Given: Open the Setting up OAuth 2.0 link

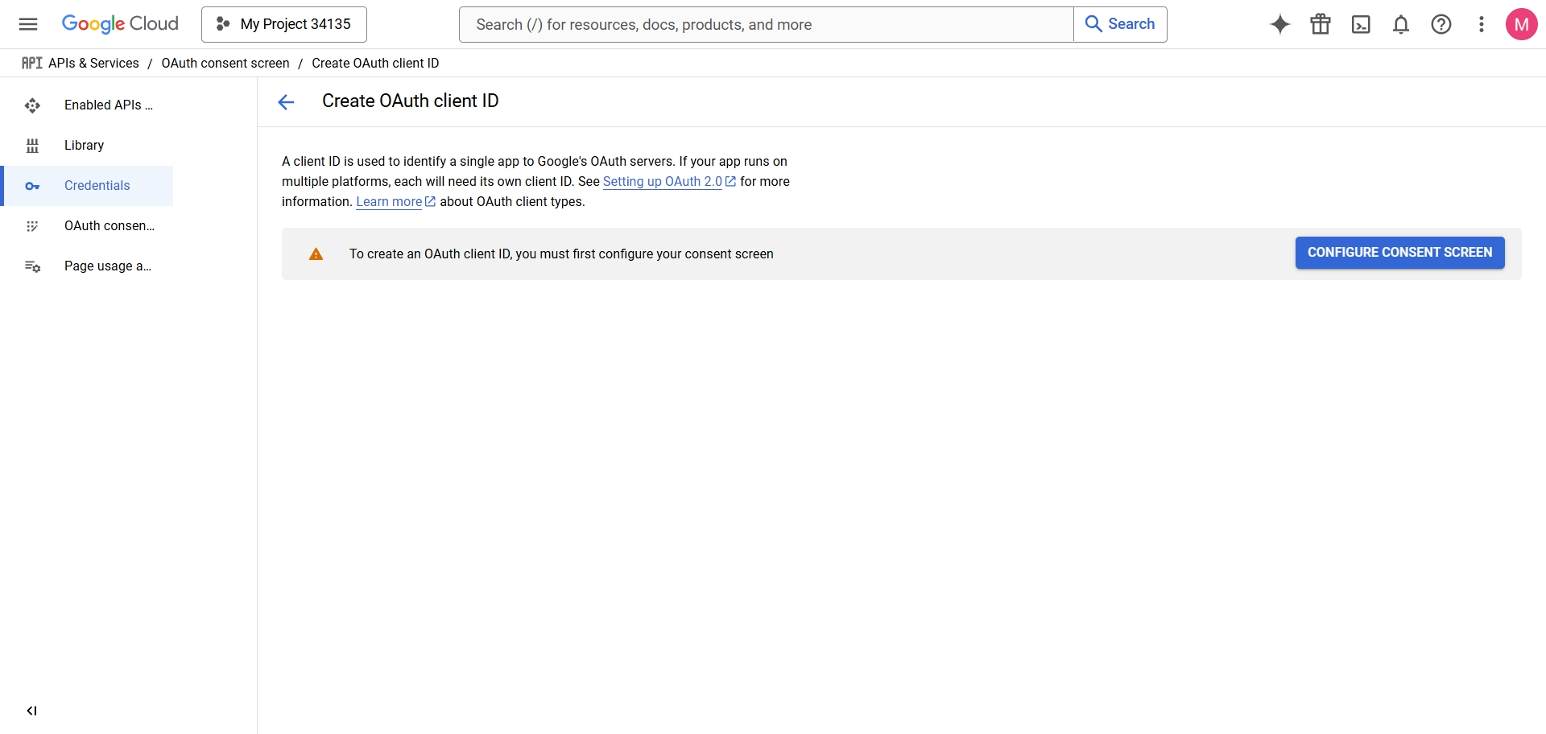Looking at the screenshot, I should click(x=663, y=182).
